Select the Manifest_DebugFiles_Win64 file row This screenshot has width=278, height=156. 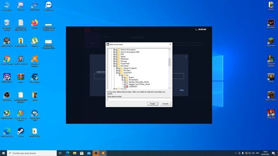pyautogui.click(x=139, y=82)
